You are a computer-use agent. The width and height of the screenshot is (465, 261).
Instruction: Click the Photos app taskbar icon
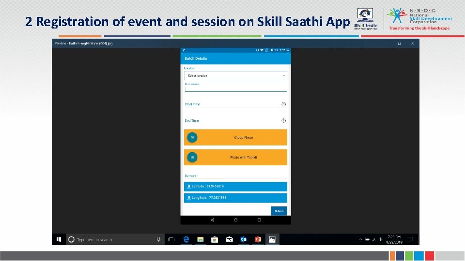[x=272, y=239]
